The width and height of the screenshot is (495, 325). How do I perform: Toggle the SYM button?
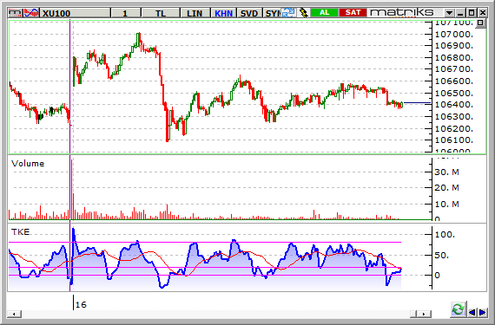(272, 13)
